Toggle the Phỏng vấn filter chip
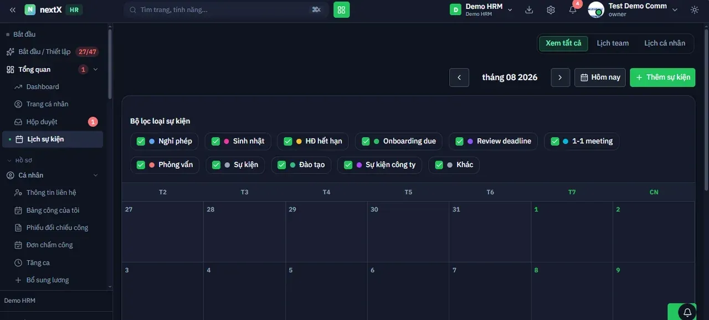 (165, 165)
